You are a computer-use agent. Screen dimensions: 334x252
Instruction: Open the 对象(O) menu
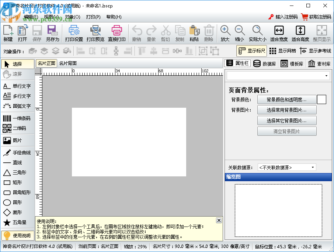coord(72,17)
